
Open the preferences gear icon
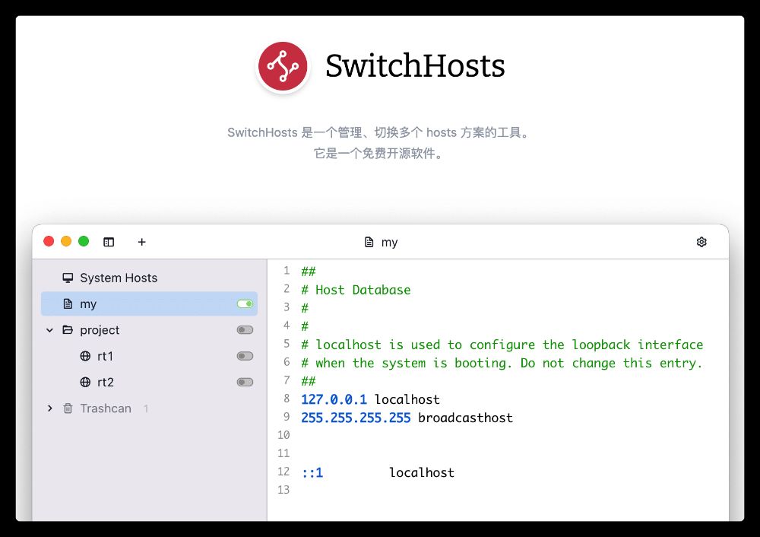click(x=701, y=241)
